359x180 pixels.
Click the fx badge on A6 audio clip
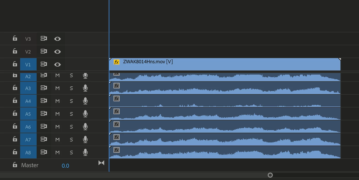click(117, 124)
